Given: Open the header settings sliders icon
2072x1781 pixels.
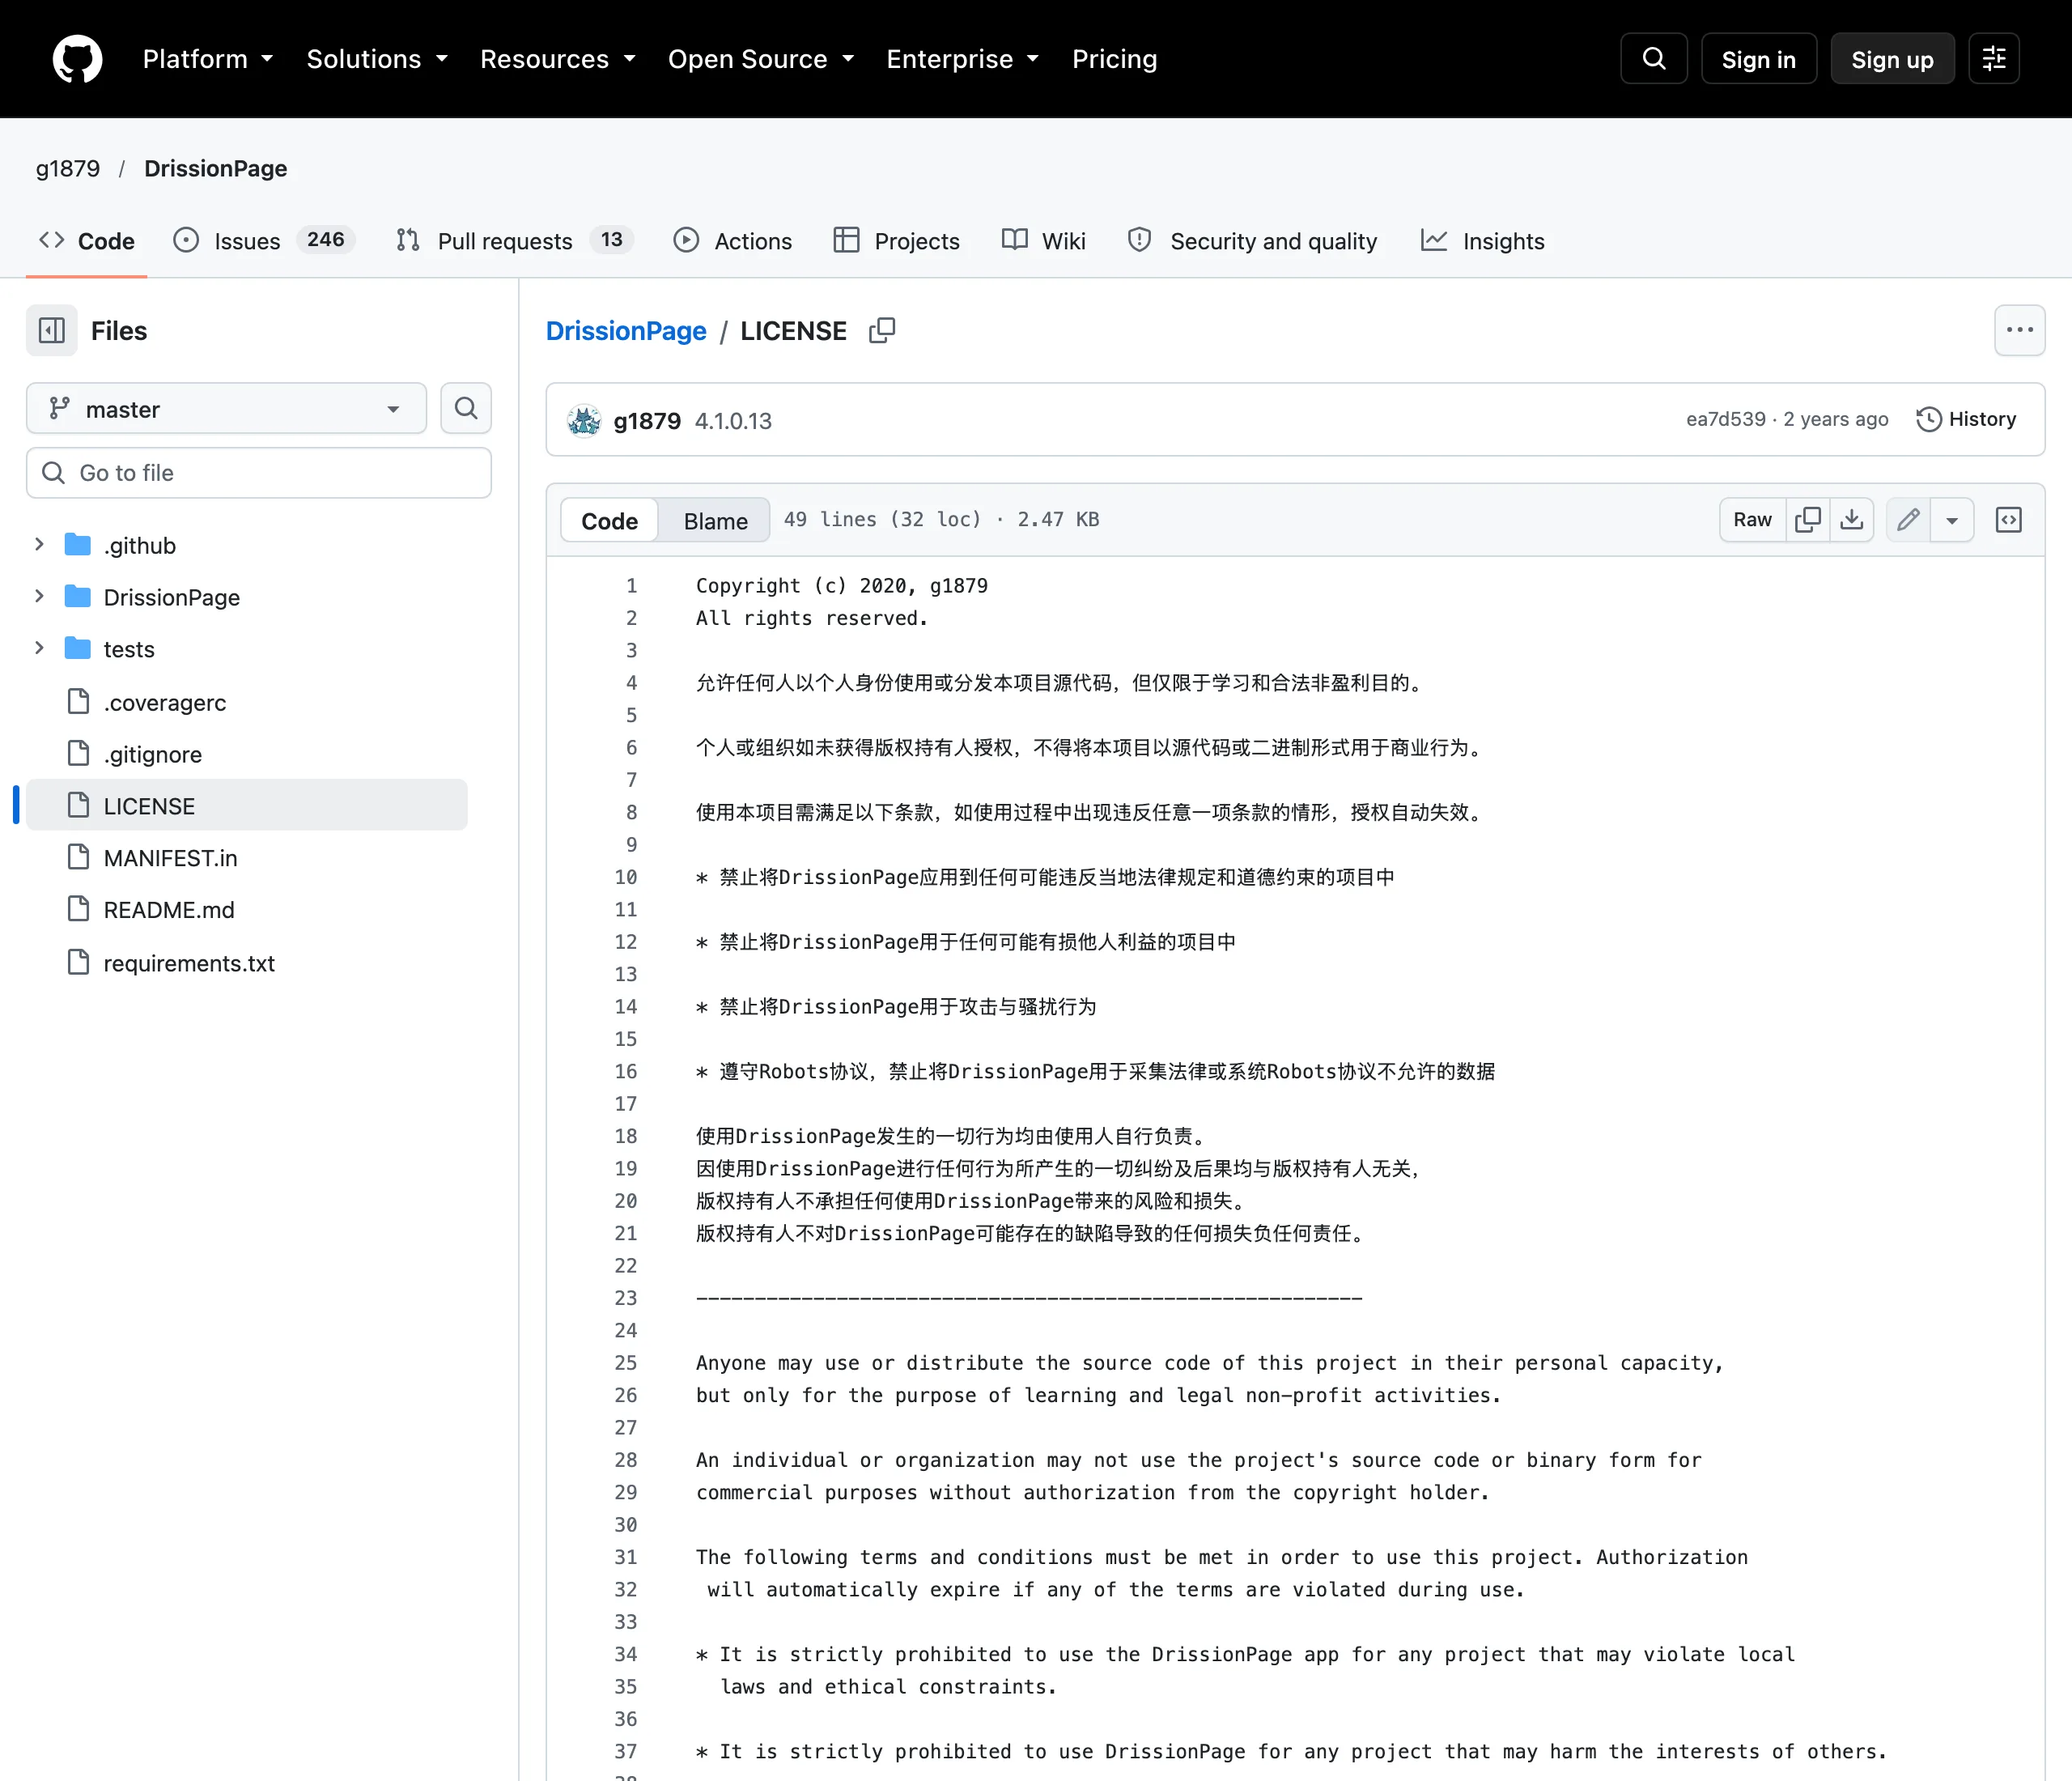Looking at the screenshot, I should click(x=1994, y=59).
